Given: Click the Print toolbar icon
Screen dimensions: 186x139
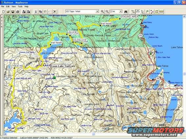Looking at the screenshot, I should (17, 12).
